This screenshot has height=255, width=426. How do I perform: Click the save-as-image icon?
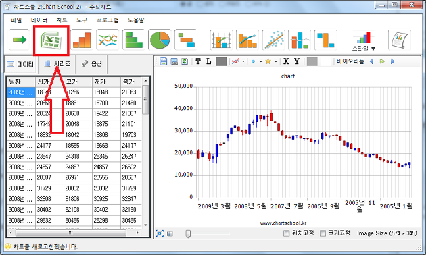click(x=174, y=61)
